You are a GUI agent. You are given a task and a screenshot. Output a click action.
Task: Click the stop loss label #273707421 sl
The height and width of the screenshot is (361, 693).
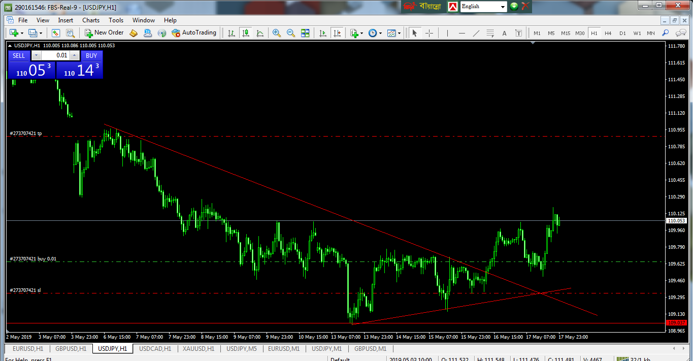click(x=25, y=290)
